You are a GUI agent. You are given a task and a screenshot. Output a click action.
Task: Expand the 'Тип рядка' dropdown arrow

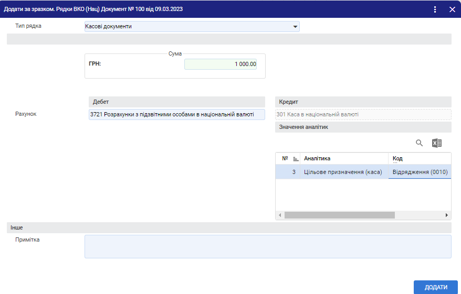pyautogui.click(x=295, y=27)
